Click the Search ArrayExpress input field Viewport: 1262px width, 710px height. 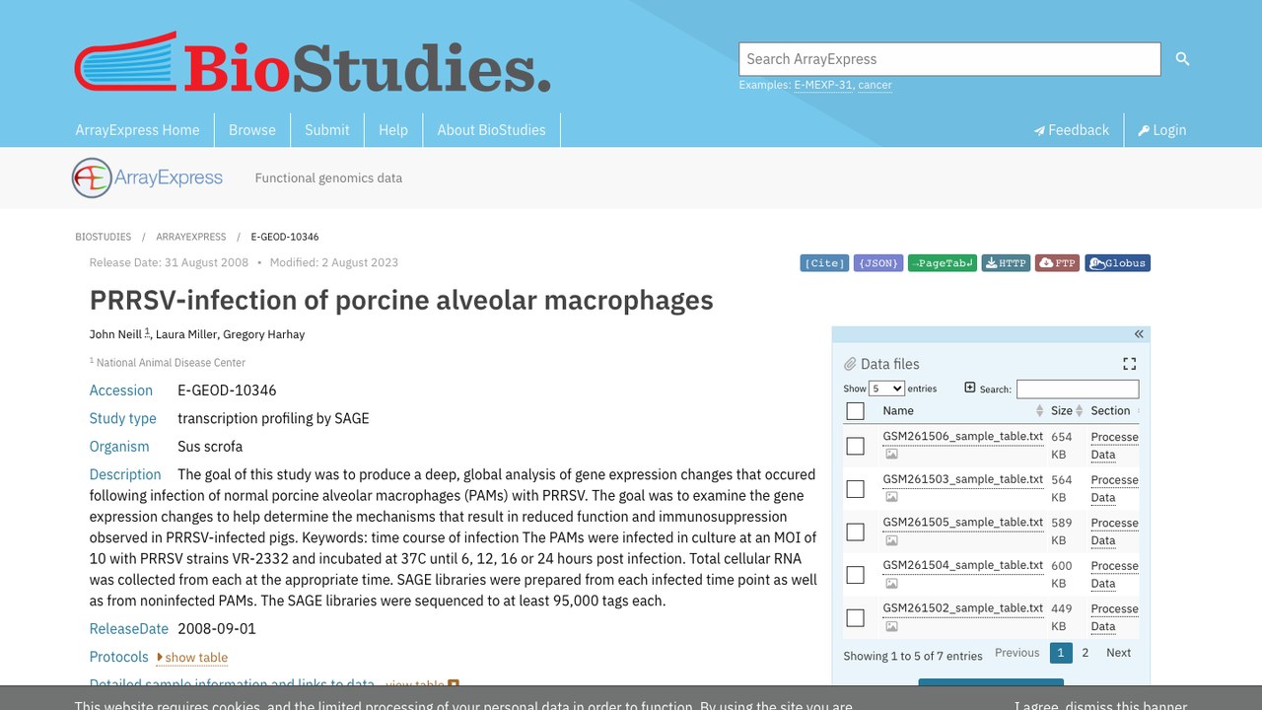point(949,59)
